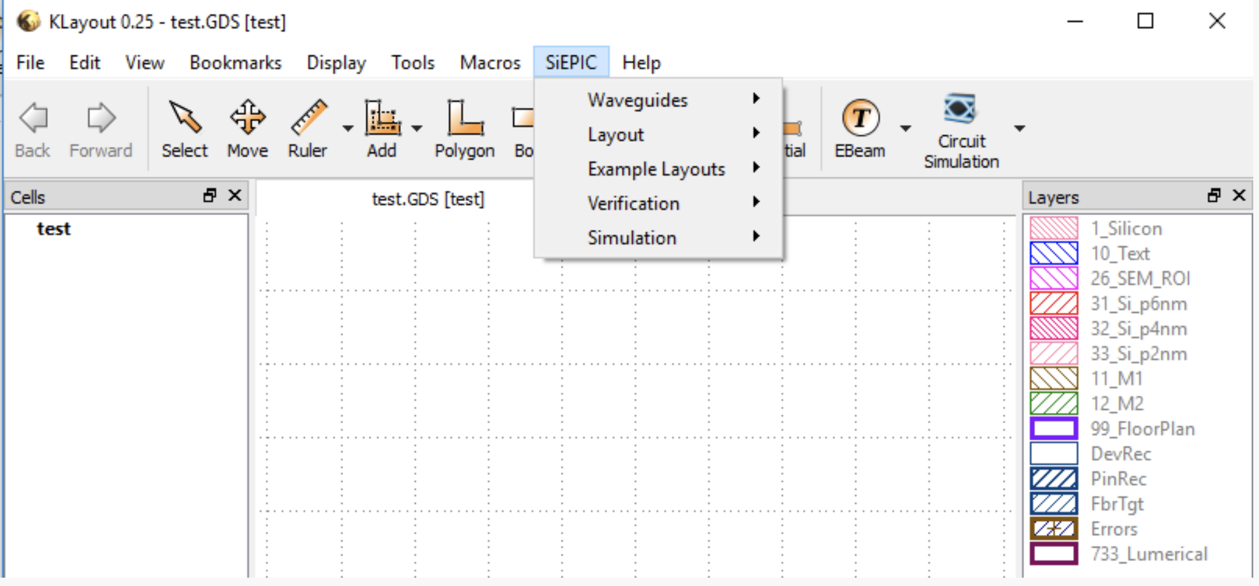Viewport: 1259px width, 586px height.
Task: Select Verification in the SiEPIC menu
Action: 633,203
